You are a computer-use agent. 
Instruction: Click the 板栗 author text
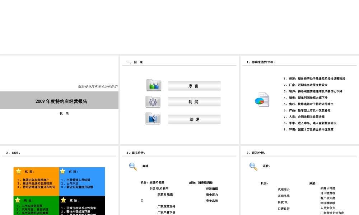[x=64, y=113]
